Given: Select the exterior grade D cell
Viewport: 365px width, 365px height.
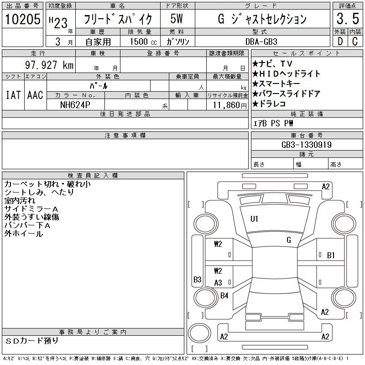Looking at the screenshot, I should [339, 42].
